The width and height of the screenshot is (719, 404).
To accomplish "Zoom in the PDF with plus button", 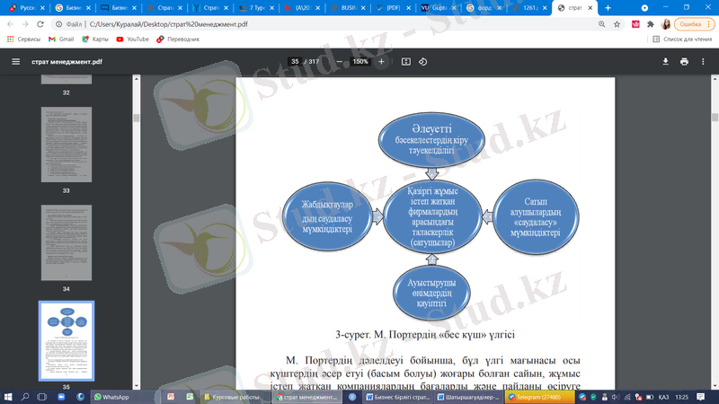I will (x=381, y=61).
